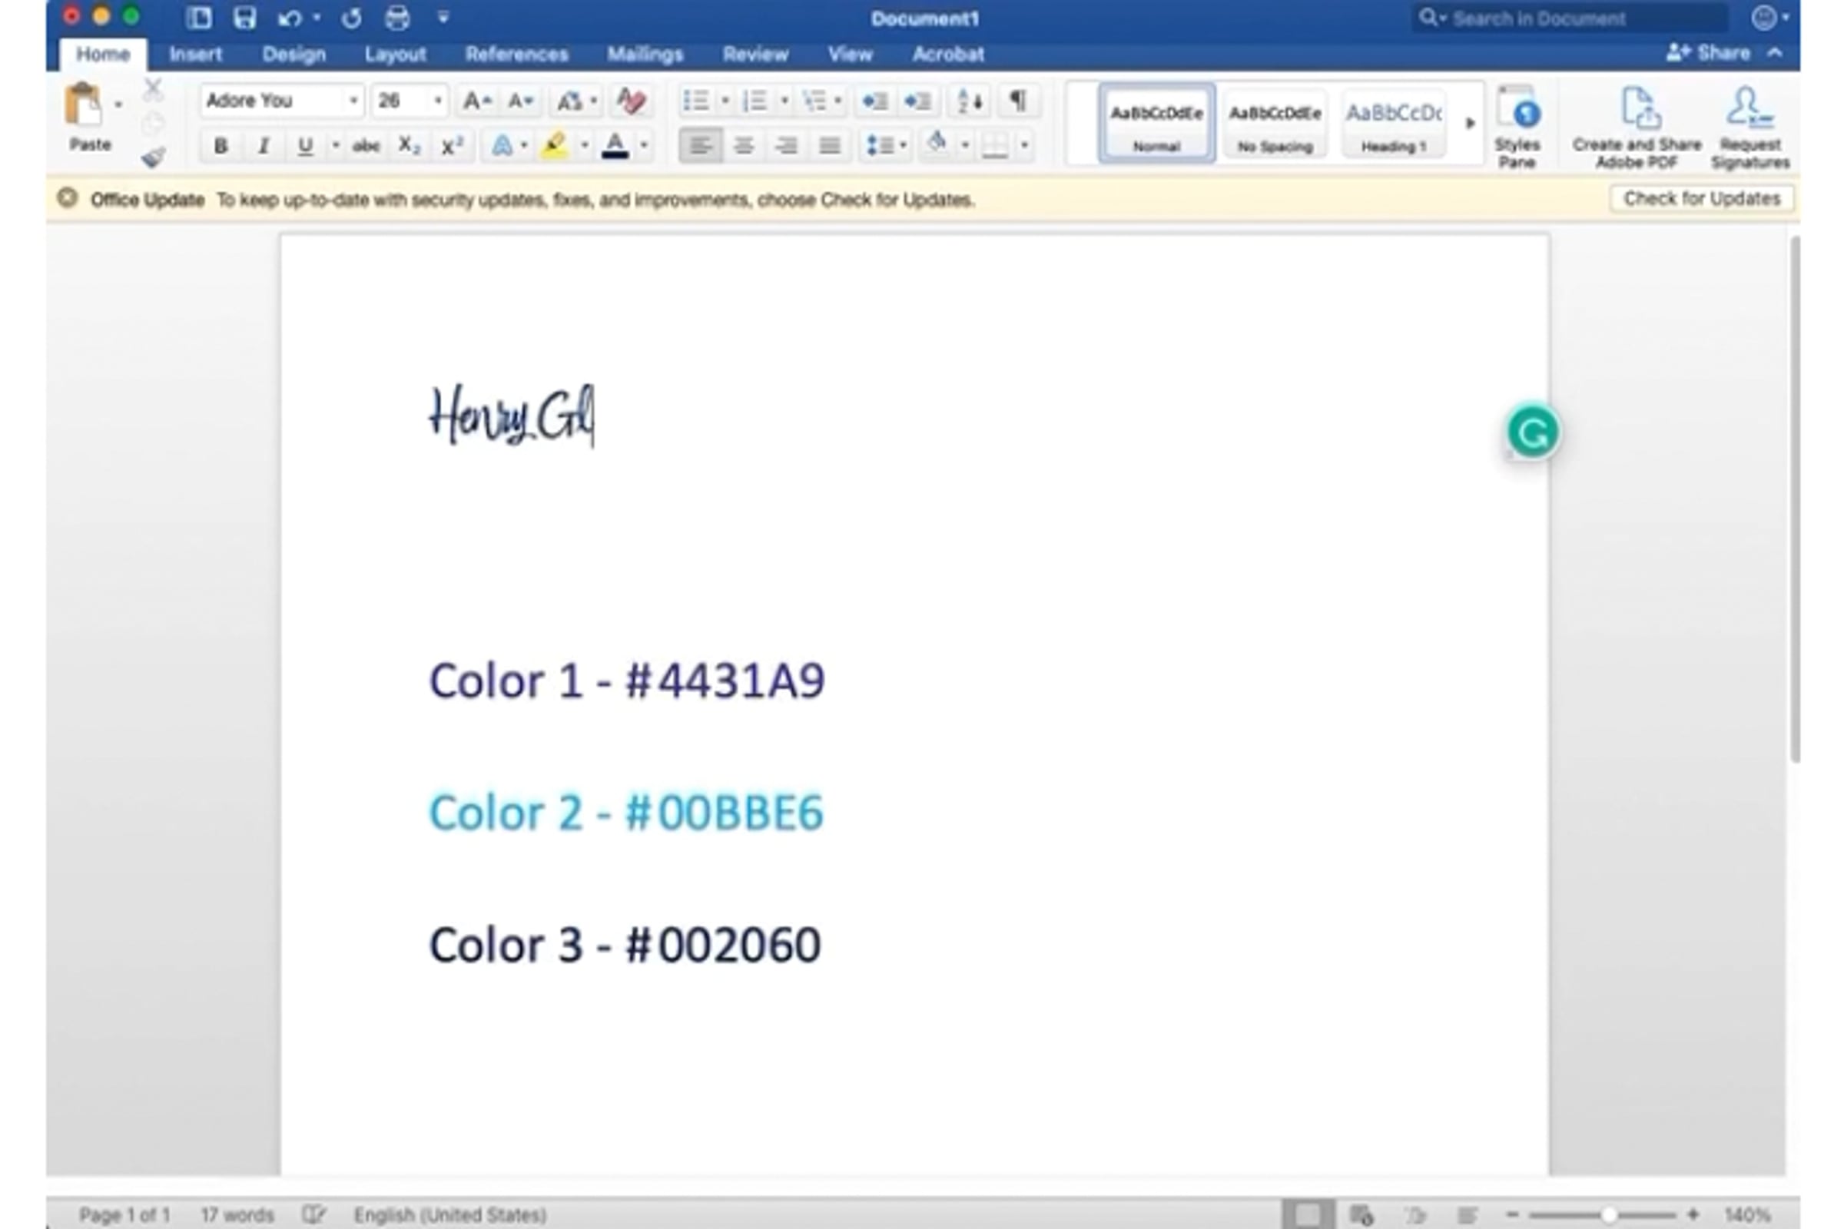Toggle strikethrough formatting
Screen dimensions: 1844x1229
(366, 146)
